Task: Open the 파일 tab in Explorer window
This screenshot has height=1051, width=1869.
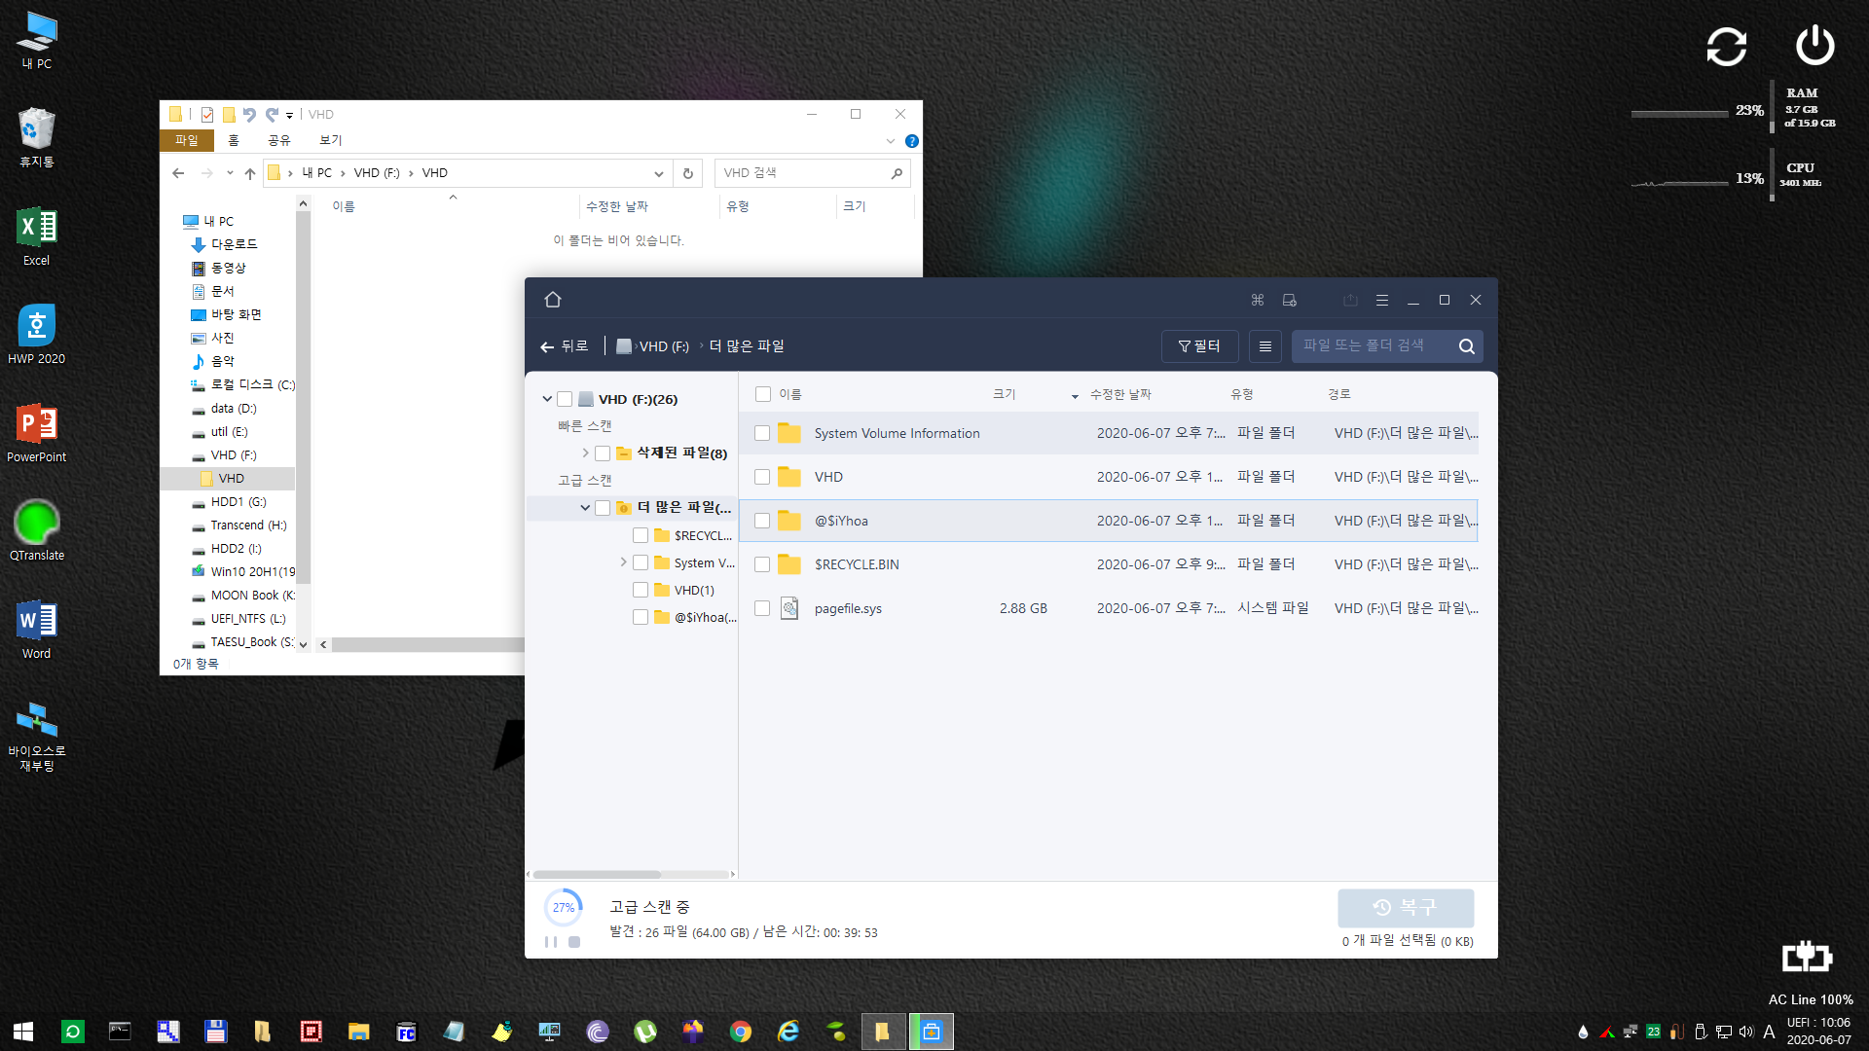Action: coord(186,140)
